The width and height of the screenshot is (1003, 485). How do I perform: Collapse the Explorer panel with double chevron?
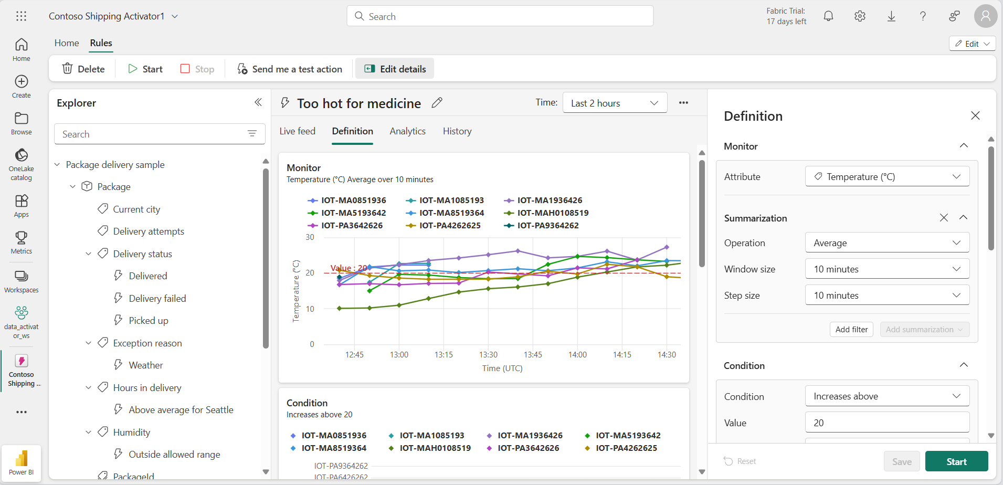coord(258,102)
